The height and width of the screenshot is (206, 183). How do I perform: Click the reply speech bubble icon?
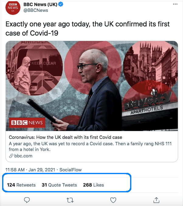tap(27, 200)
